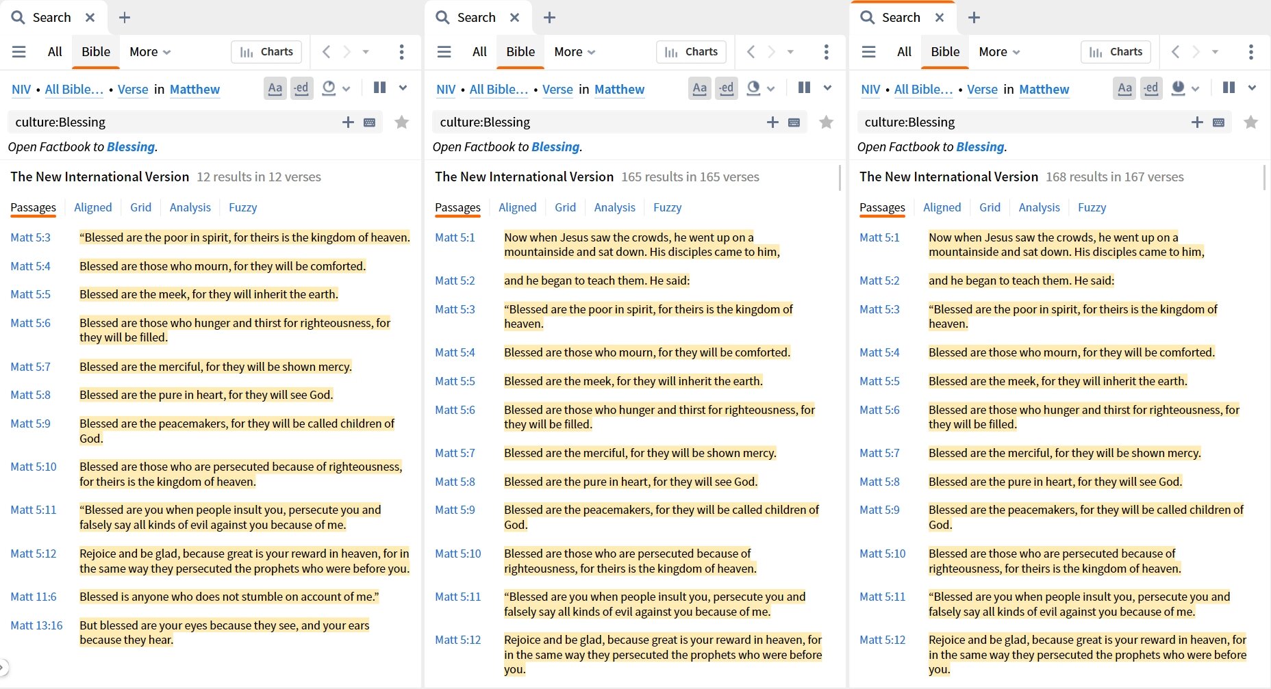Screen dimensions: 1271x689
Task: Expand More dropdown in left panel
Action: (x=150, y=52)
